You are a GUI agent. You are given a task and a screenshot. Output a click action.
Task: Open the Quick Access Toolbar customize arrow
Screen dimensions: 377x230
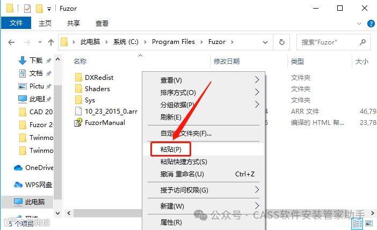coord(49,9)
